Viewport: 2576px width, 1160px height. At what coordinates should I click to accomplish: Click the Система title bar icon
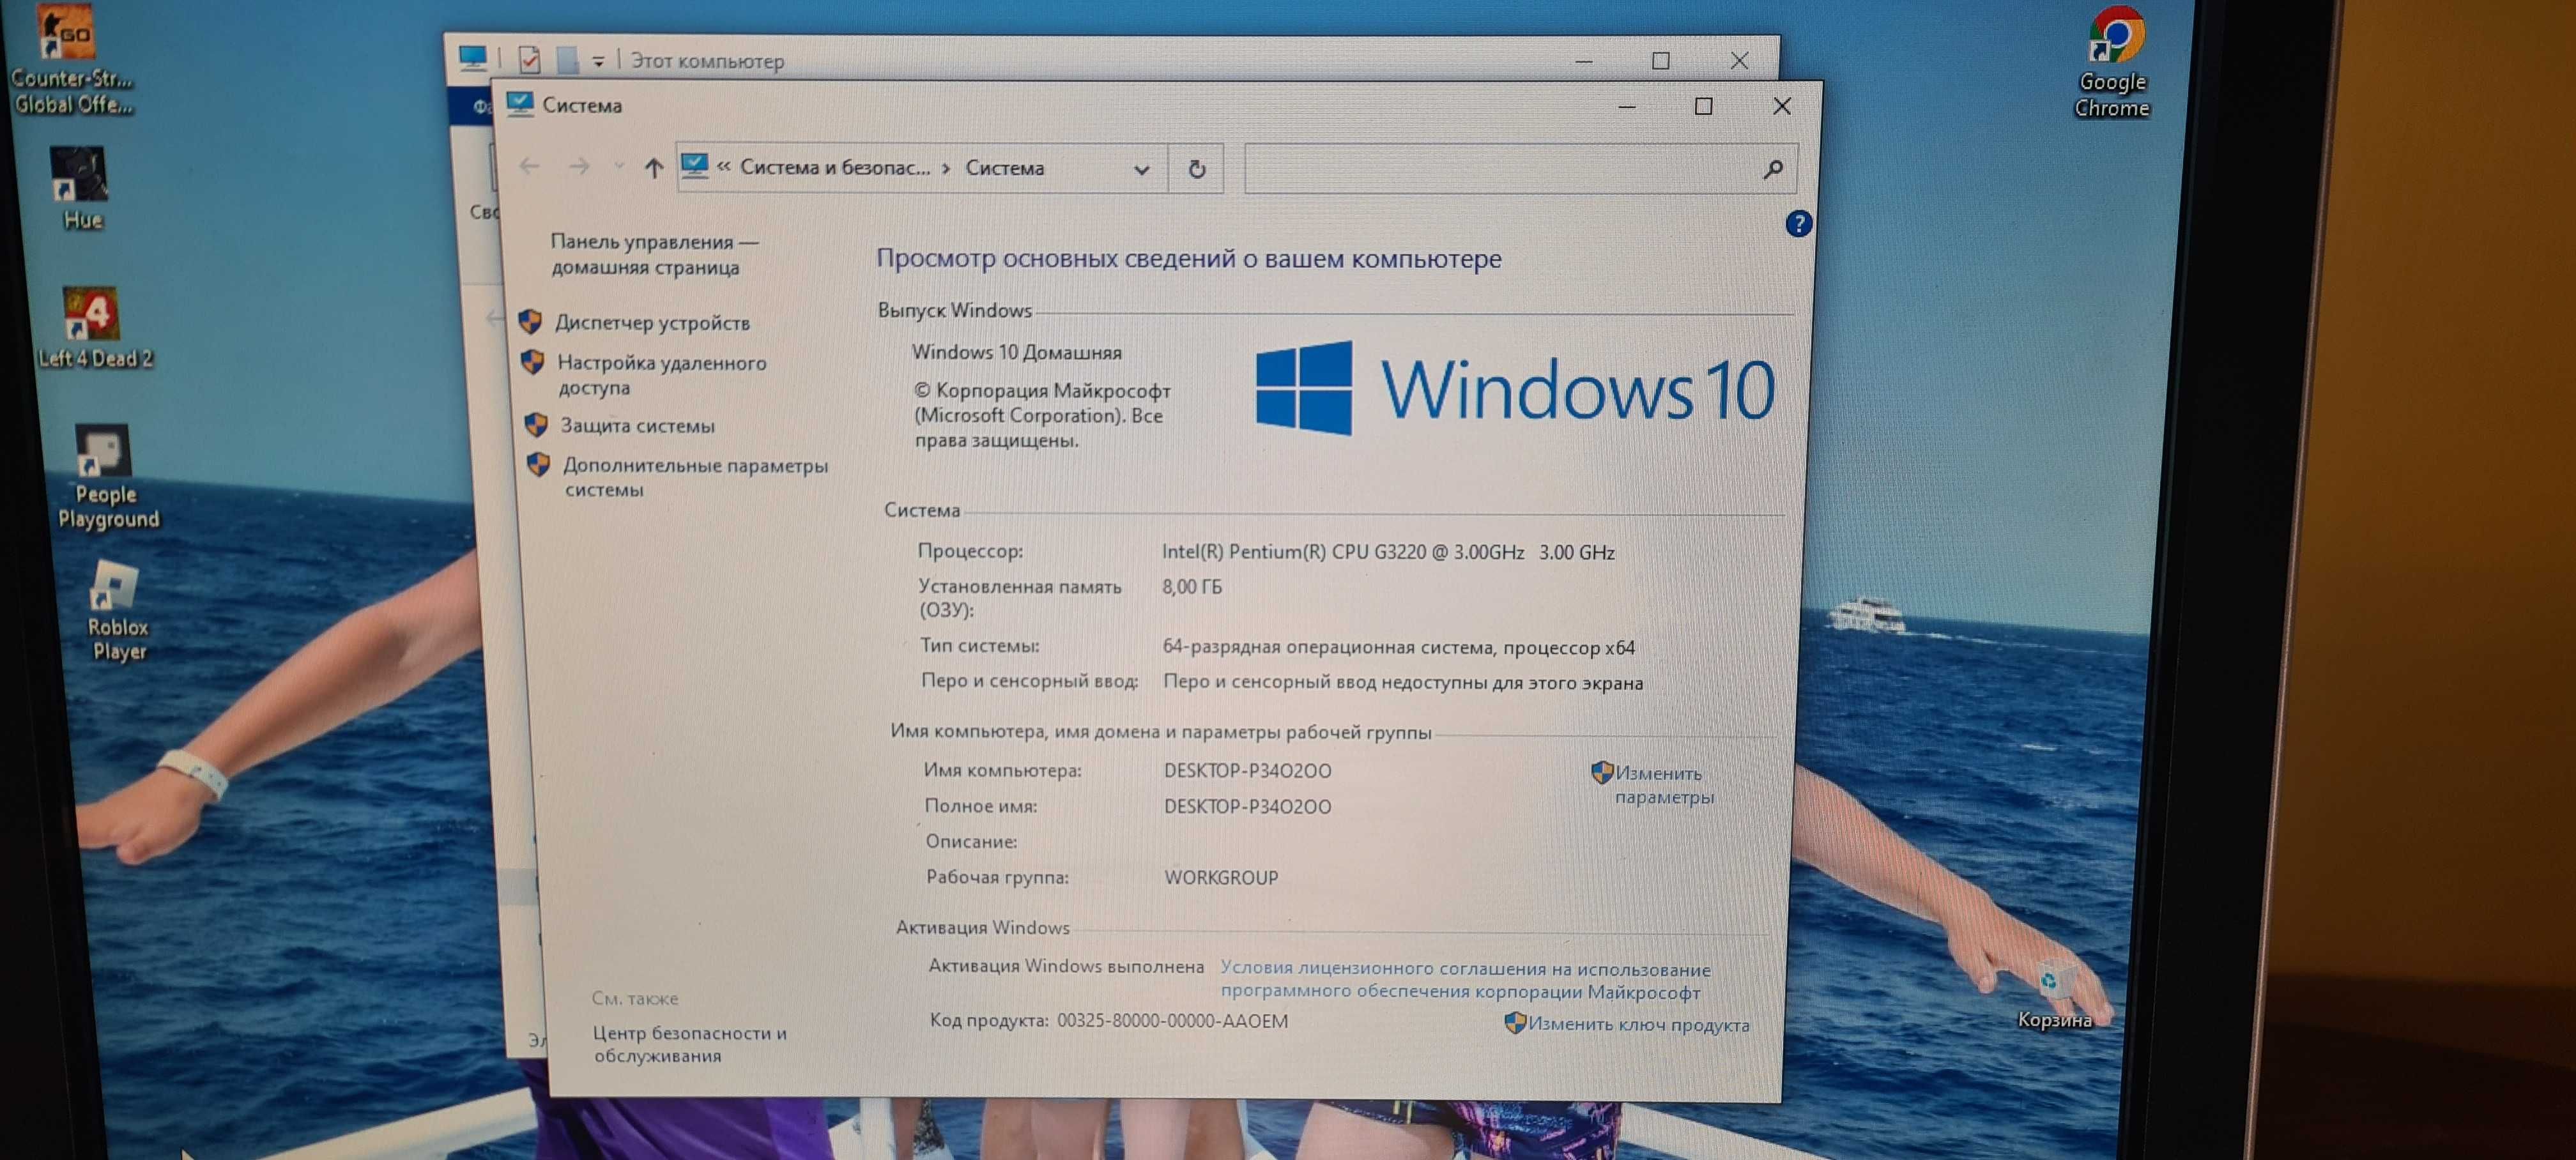click(520, 104)
